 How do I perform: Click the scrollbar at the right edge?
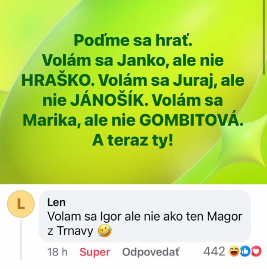point(265,38)
